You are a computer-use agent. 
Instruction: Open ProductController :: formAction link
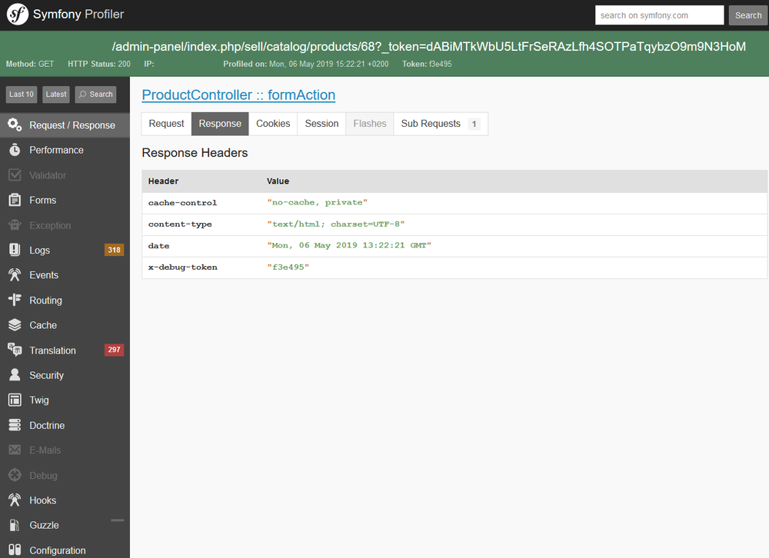(238, 95)
